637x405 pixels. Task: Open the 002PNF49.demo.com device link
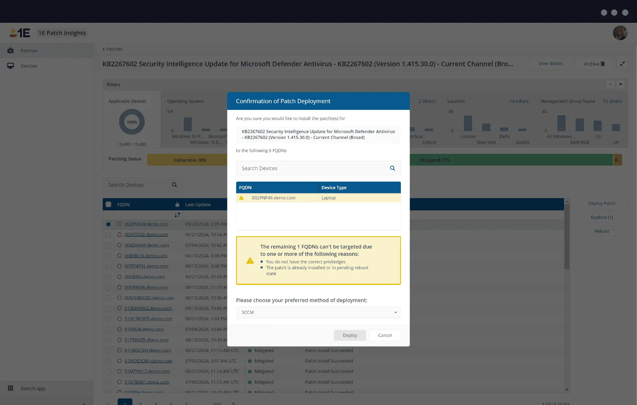[146, 224]
